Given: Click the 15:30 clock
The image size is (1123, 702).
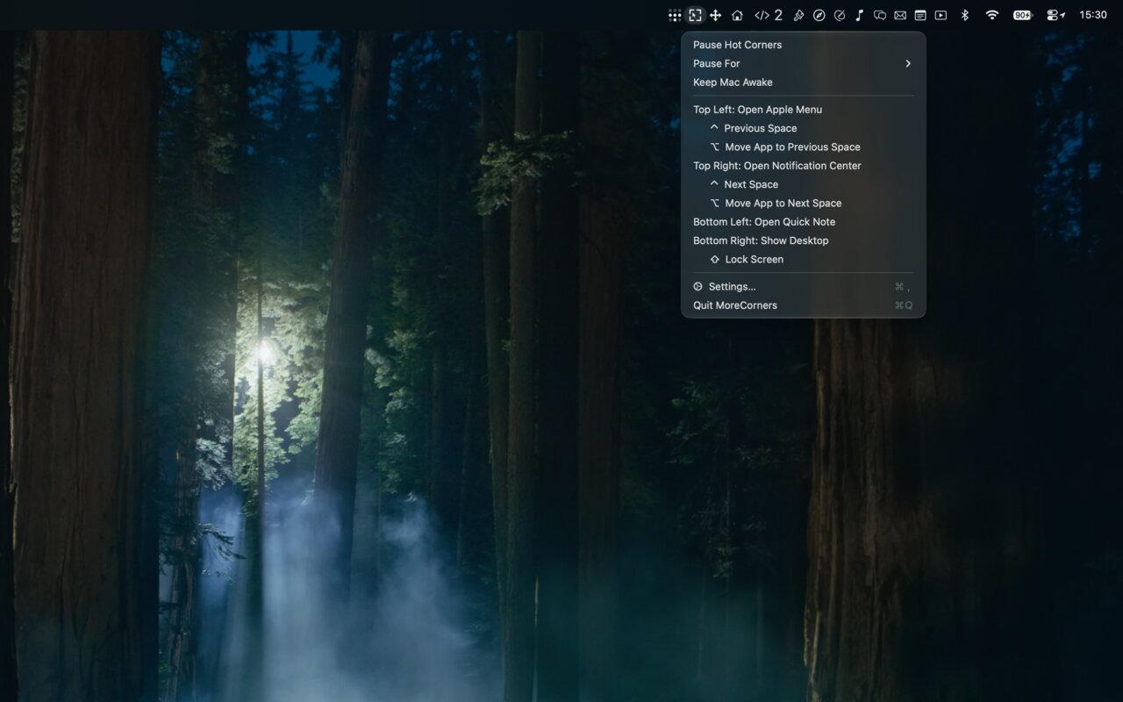Looking at the screenshot, I should coord(1093,15).
